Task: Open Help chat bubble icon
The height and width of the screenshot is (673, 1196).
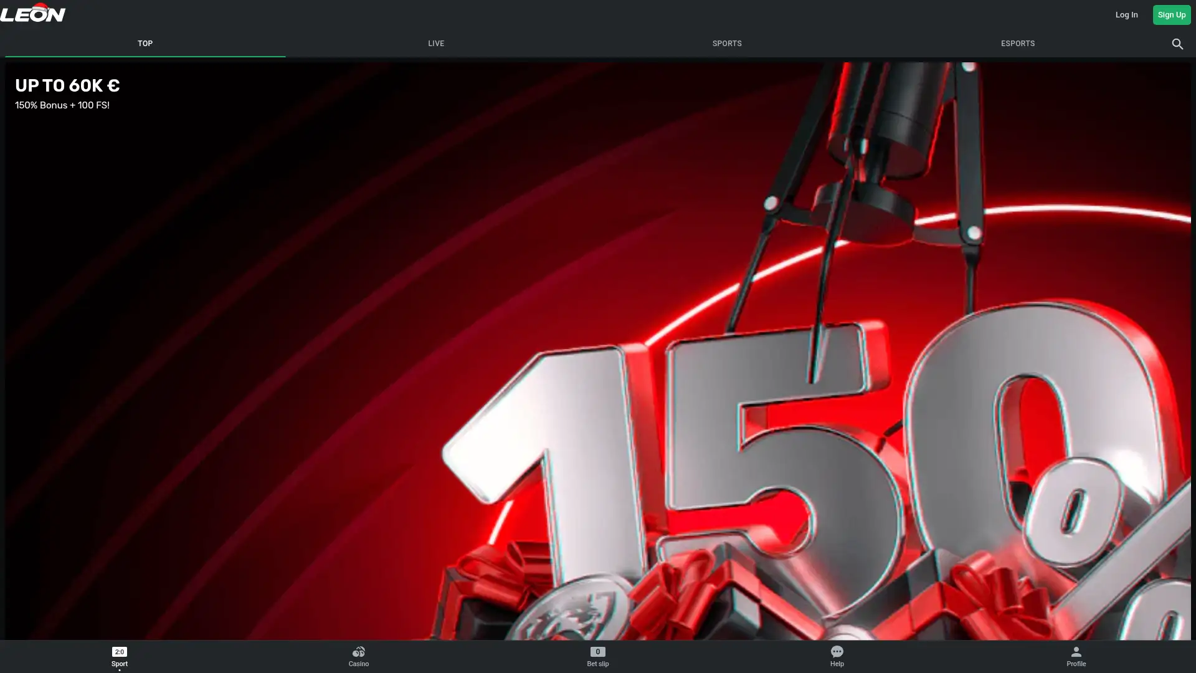Action: 837,652
